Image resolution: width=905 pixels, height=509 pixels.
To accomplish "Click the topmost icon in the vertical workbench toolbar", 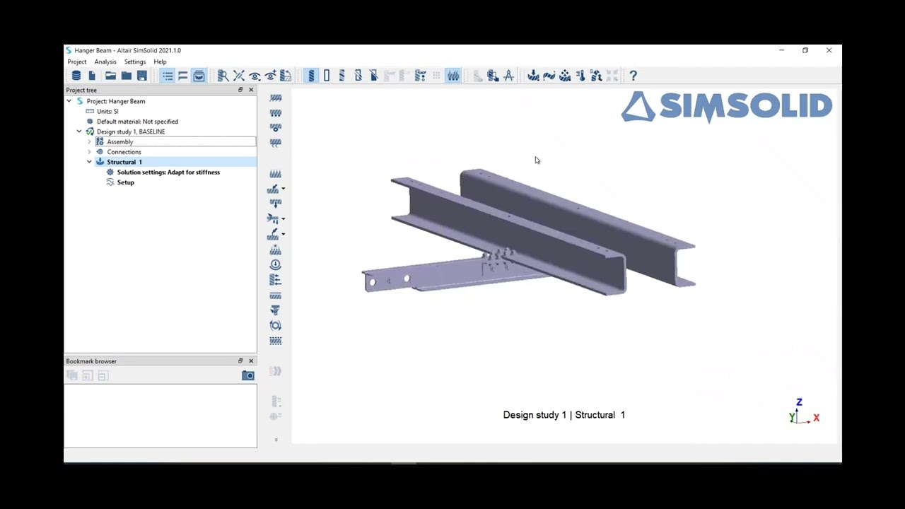I will (x=276, y=98).
